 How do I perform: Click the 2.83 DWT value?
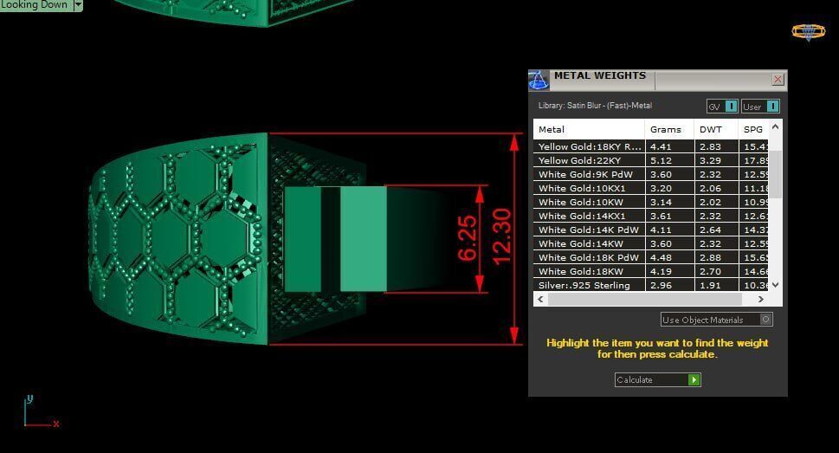coord(710,146)
